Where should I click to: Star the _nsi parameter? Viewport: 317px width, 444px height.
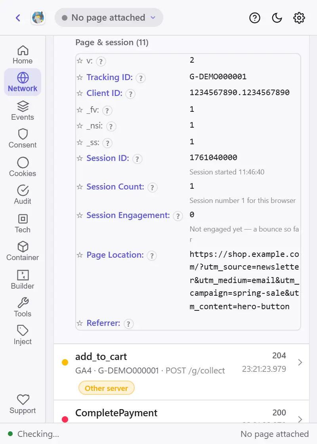[x=80, y=126]
